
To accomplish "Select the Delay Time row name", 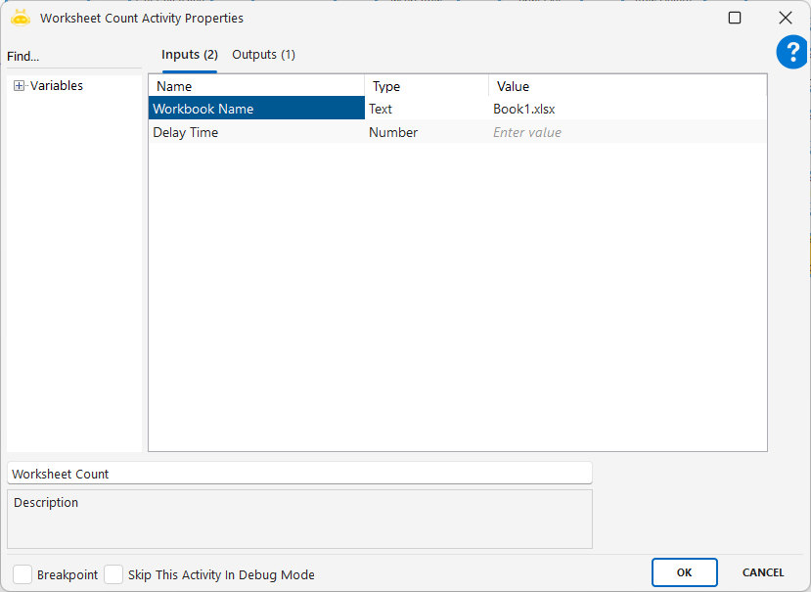I will pyautogui.click(x=186, y=132).
